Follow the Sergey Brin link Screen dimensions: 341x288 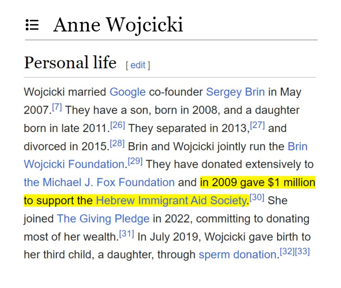pos(235,92)
